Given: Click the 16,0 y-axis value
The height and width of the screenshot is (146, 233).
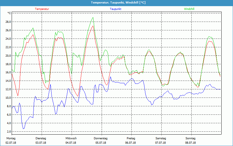Looking at the screenshot, I should point(8,72).
